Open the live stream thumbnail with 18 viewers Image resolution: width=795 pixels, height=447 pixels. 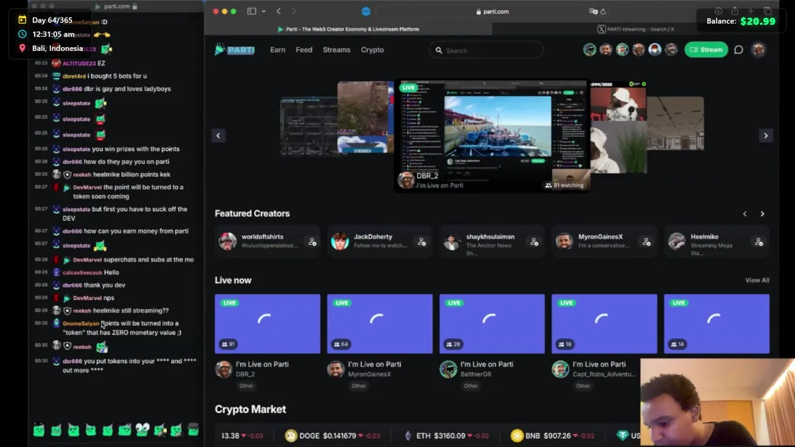pyautogui.click(x=604, y=324)
